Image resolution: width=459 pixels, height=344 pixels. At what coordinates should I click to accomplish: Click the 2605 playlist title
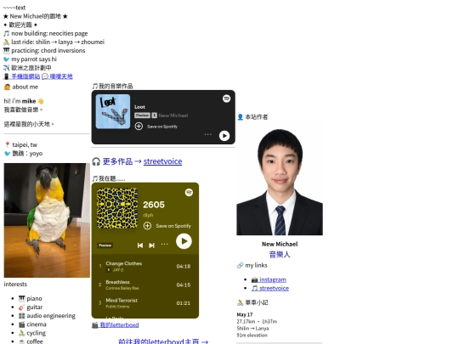pos(154,205)
